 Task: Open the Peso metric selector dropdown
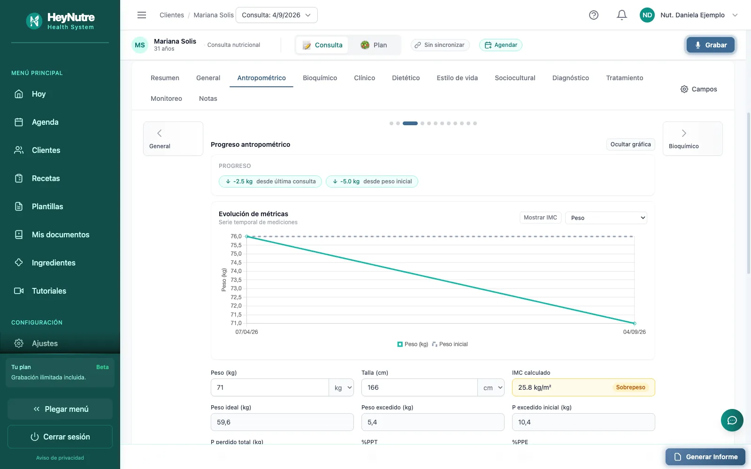coord(606,218)
